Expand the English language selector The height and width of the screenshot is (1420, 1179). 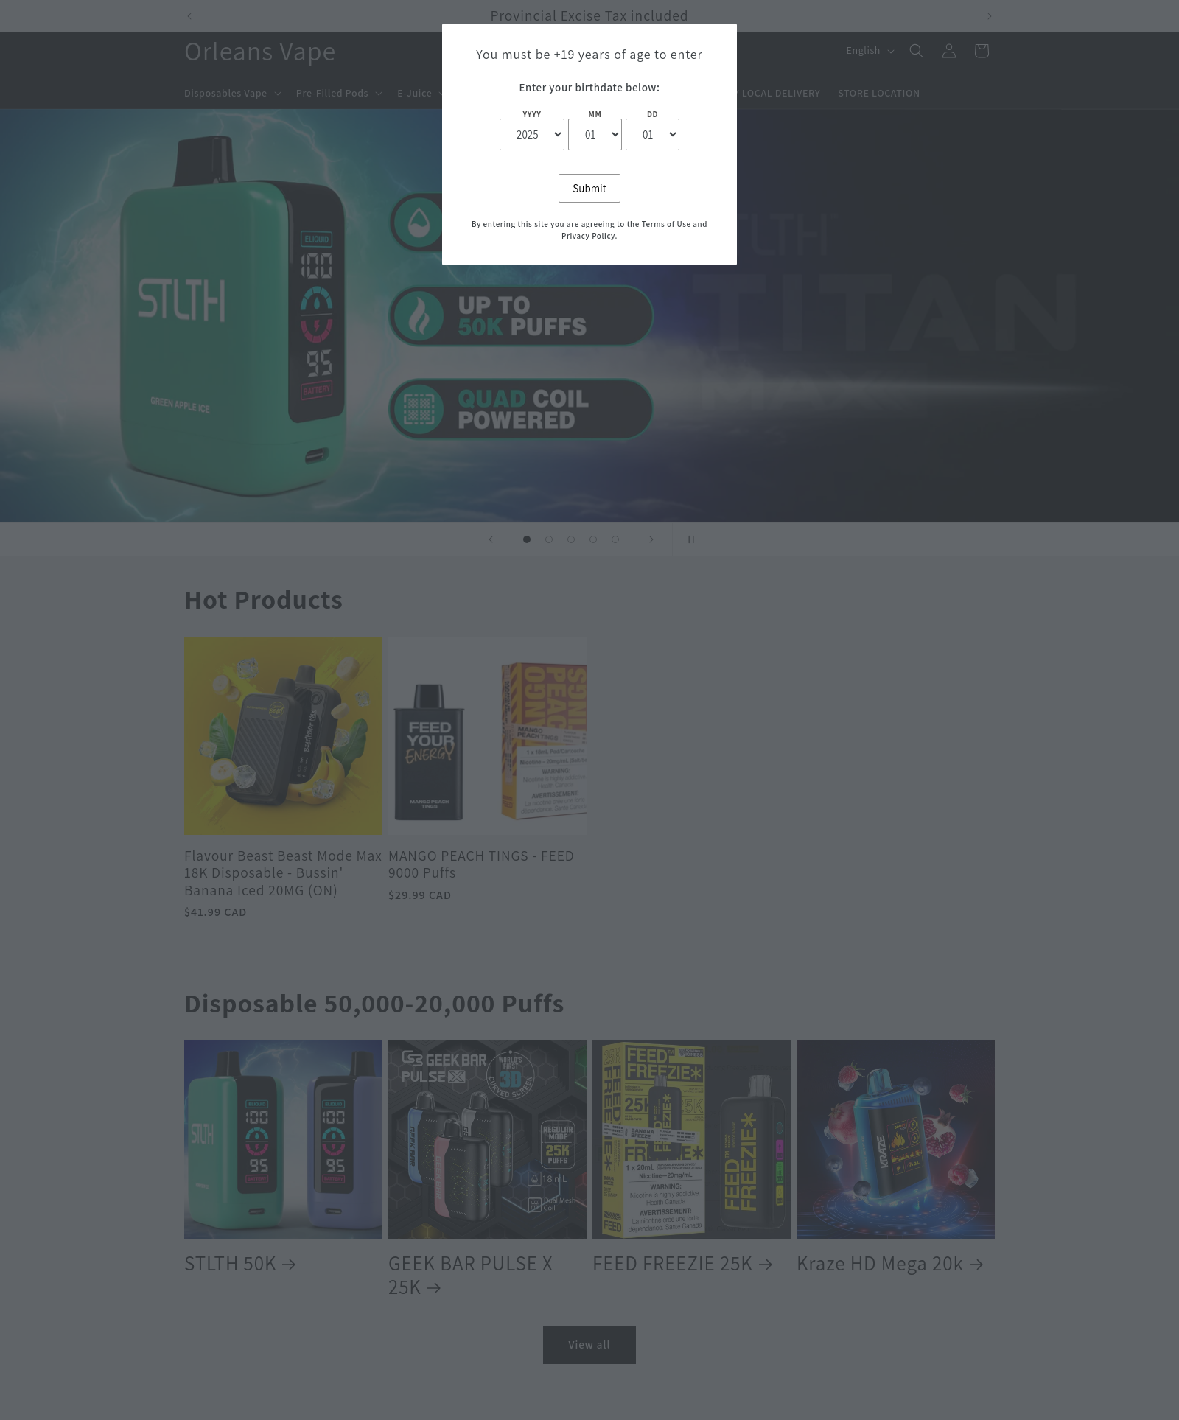click(870, 51)
